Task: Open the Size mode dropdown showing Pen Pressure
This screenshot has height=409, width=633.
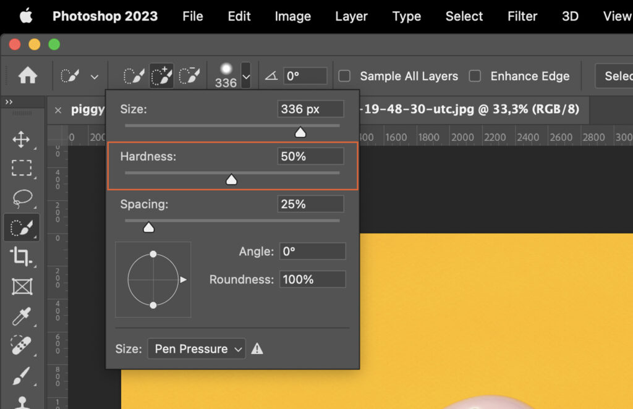Action: click(x=197, y=348)
